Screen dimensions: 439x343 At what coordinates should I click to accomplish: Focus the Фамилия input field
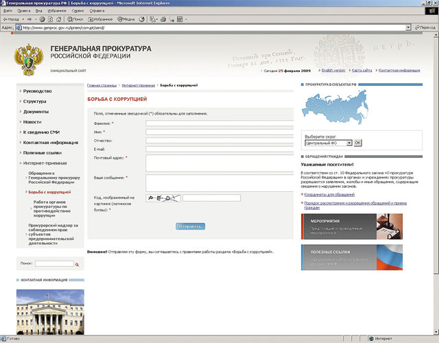(x=219, y=123)
